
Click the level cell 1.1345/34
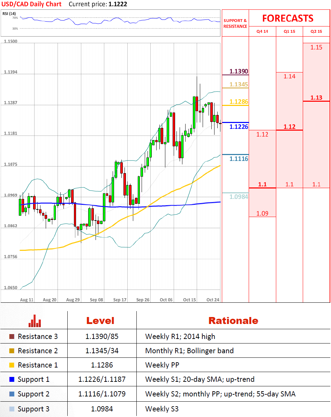coord(102,351)
